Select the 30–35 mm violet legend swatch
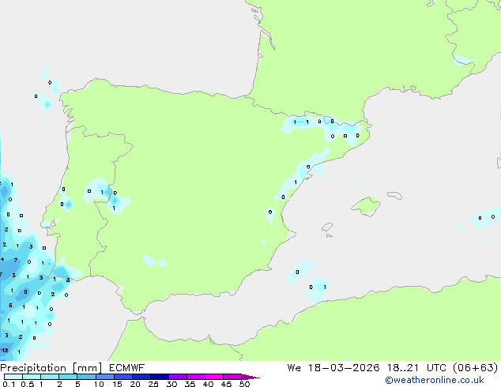This screenshot has height=387, width=501. [x=177, y=377]
